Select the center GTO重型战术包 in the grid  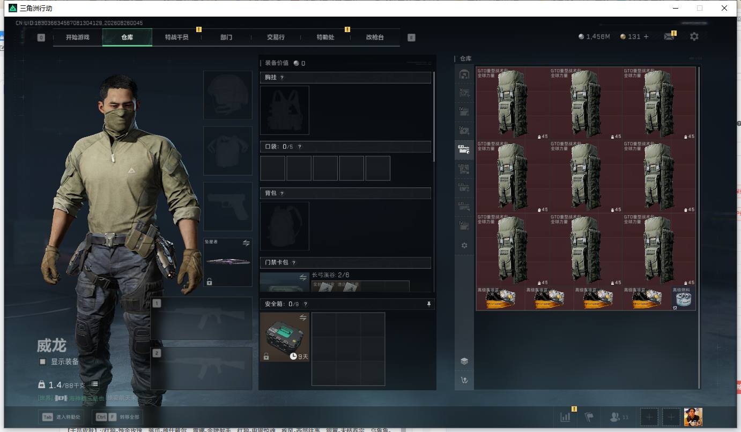[586, 177]
